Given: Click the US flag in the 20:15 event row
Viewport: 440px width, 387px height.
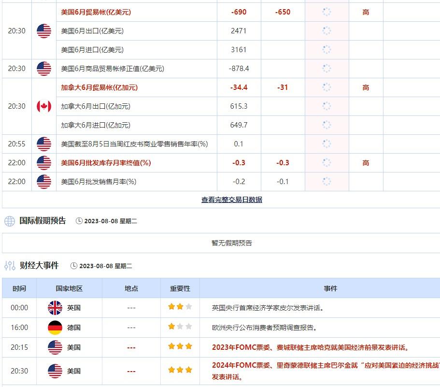Looking at the screenshot, I should tap(55, 347).
